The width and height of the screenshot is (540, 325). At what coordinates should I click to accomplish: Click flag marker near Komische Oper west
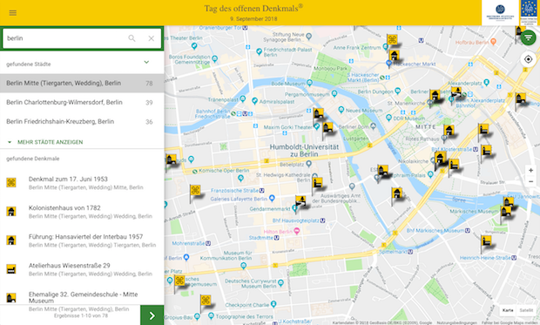tap(172, 159)
